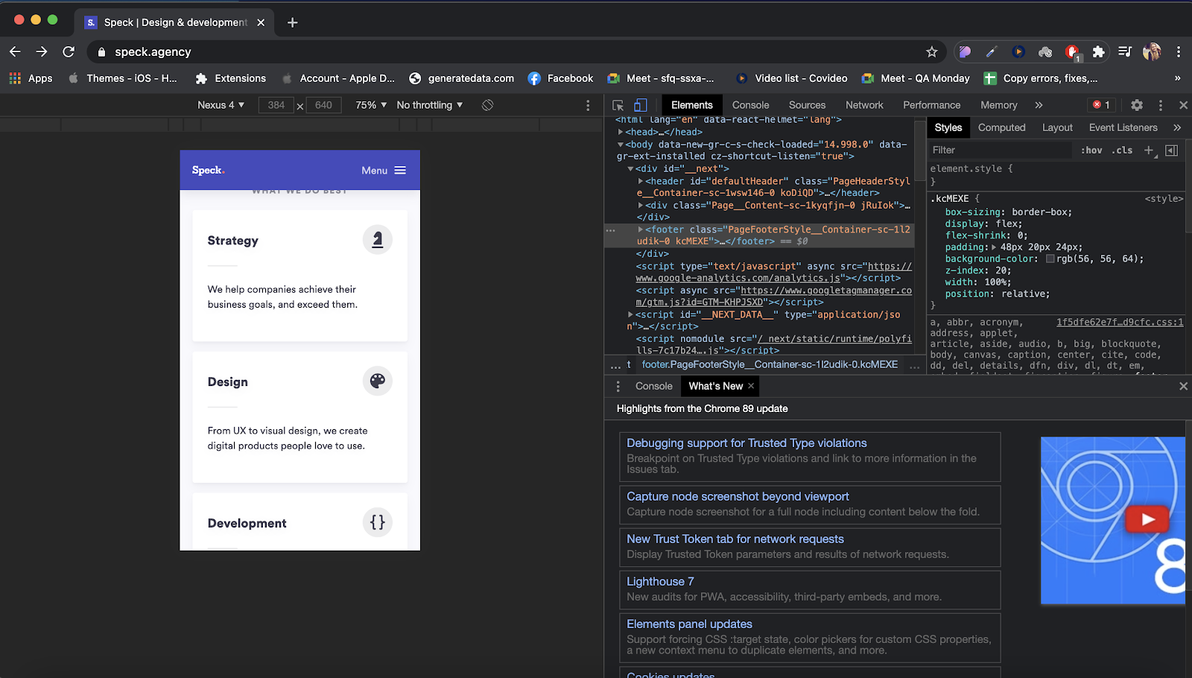Image resolution: width=1192 pixels, height=678 pixels.
Task: Click the Chrome profile avatar
Action: 1152,51
